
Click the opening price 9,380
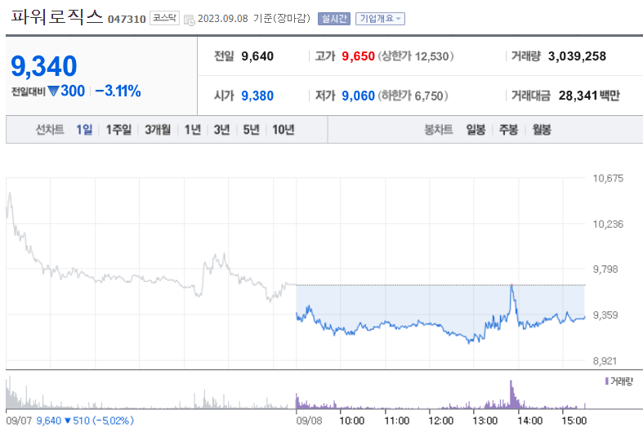tap(257, 96)
